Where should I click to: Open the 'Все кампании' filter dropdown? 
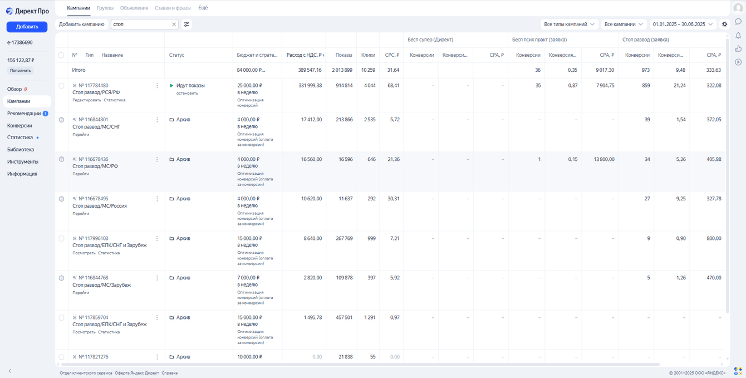coord(624,24)
